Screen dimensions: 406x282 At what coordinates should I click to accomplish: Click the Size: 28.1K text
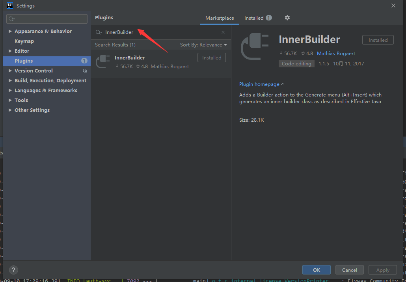(x=251, y=120)
